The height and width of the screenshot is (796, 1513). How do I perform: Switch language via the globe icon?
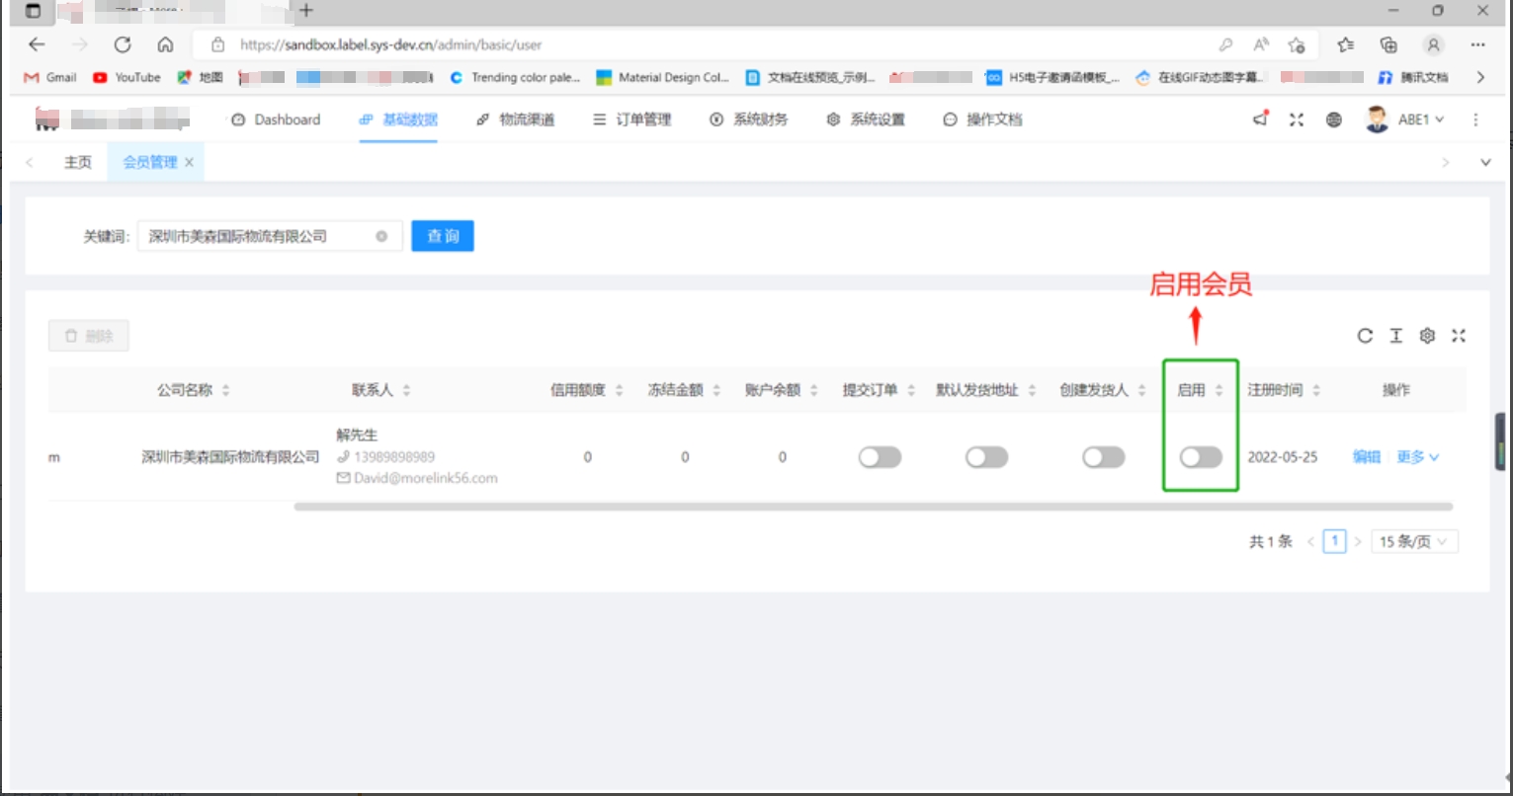tap(1335, 119)
